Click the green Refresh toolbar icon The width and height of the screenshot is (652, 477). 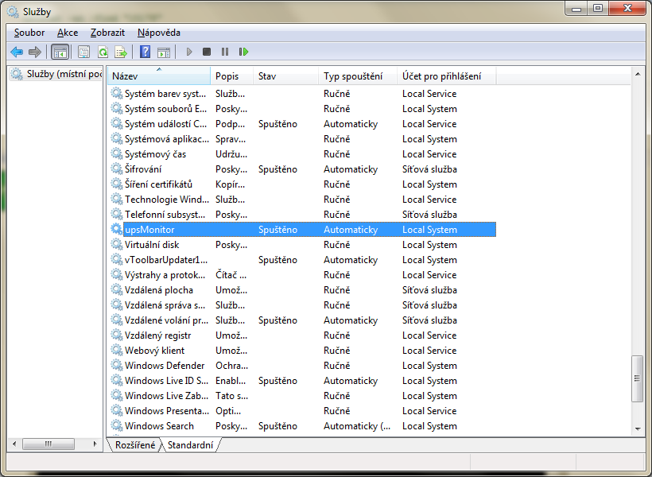point(103,52)
